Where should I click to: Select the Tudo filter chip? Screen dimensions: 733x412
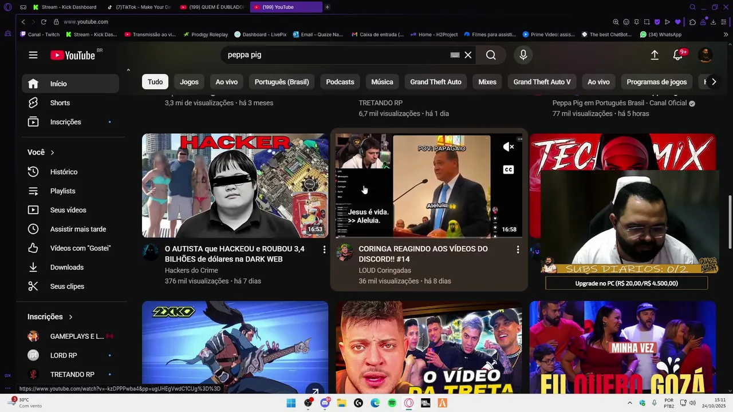pos(155,82)
